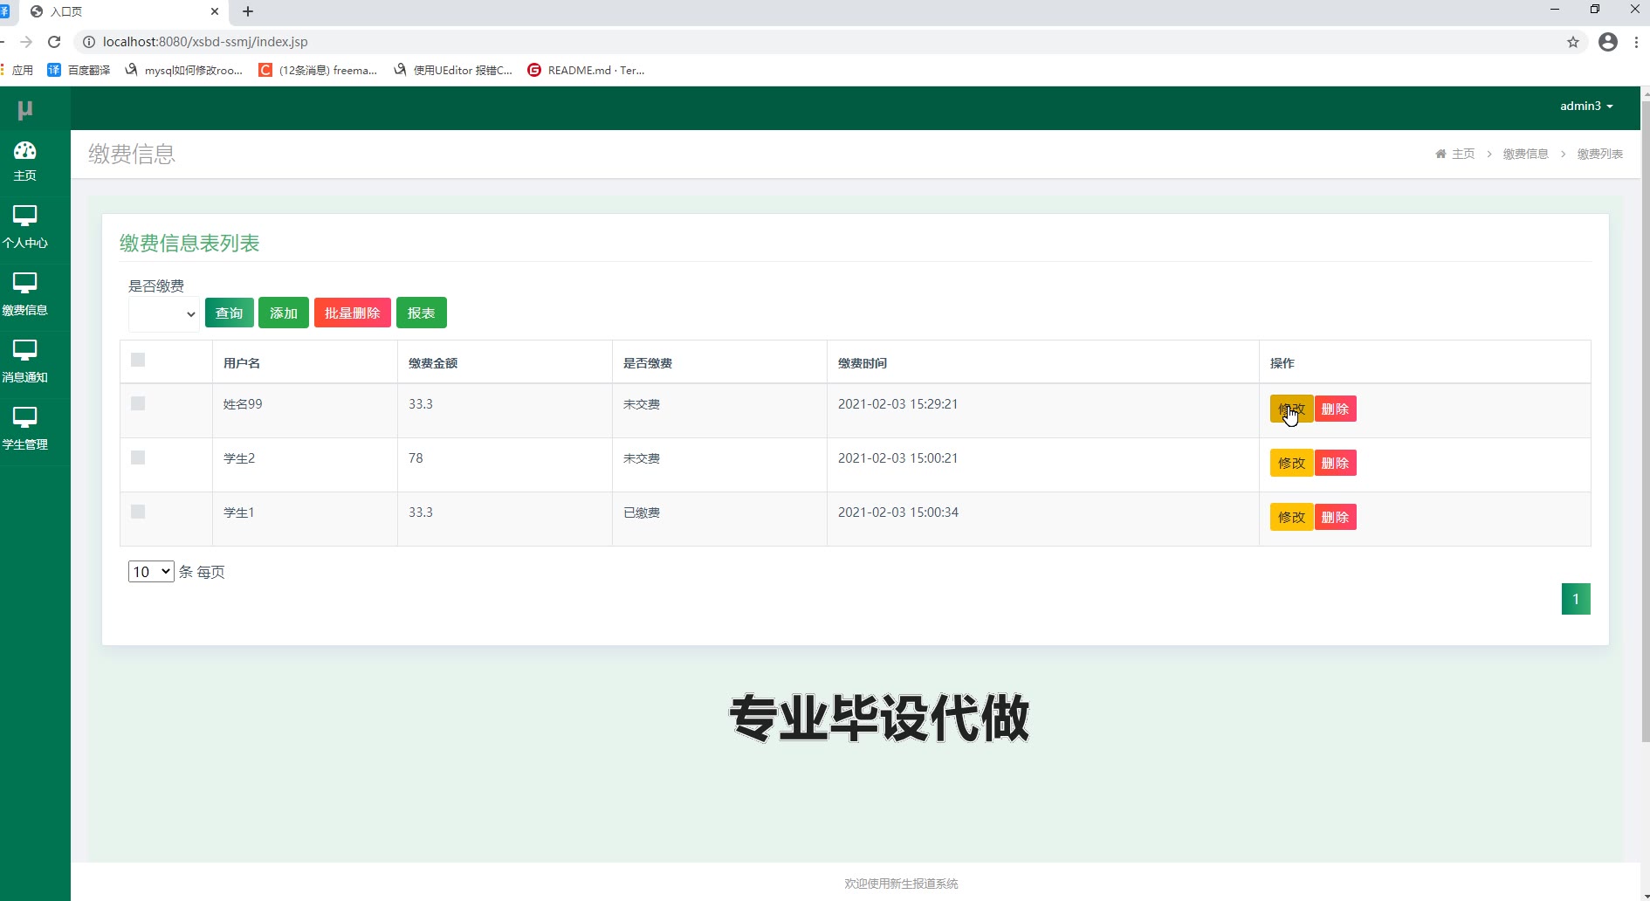
Task: Click the 查询 button
Action: click(230, 313)
